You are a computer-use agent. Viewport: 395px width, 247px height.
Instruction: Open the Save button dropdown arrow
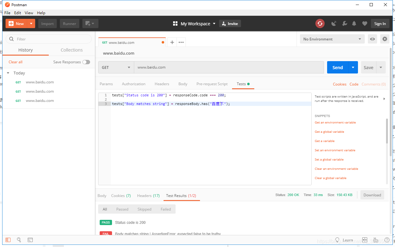click(381, 67)
